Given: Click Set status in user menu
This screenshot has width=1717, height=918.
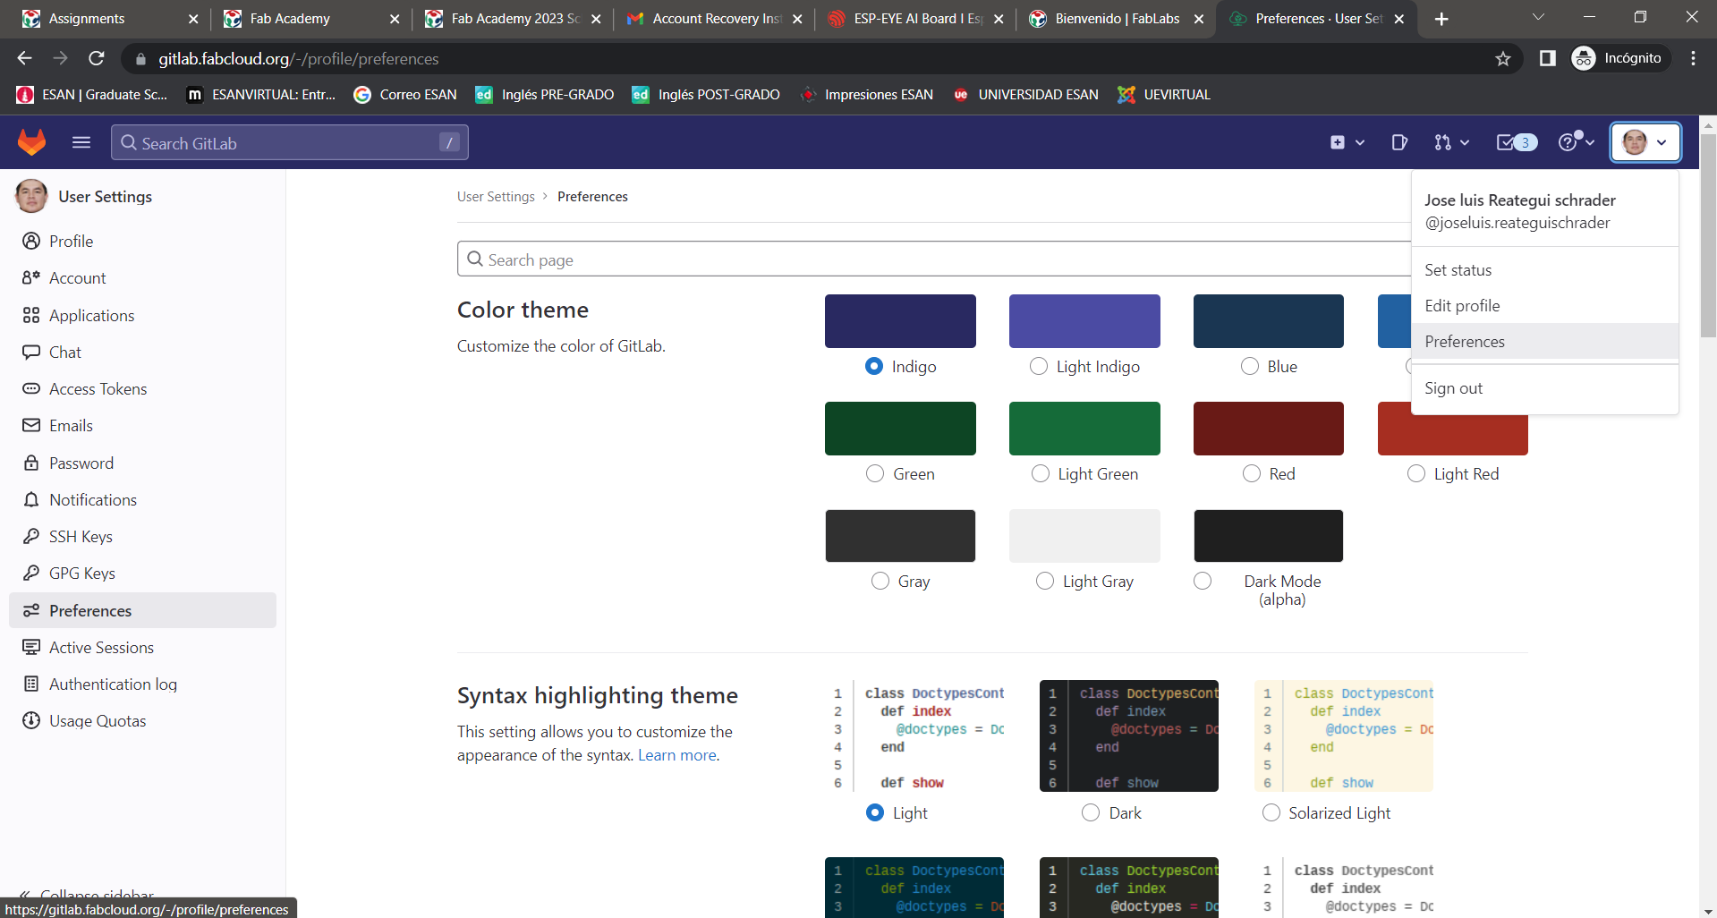Looking at the screenshot, I should pyautogui.click(x=1544, y=270).
